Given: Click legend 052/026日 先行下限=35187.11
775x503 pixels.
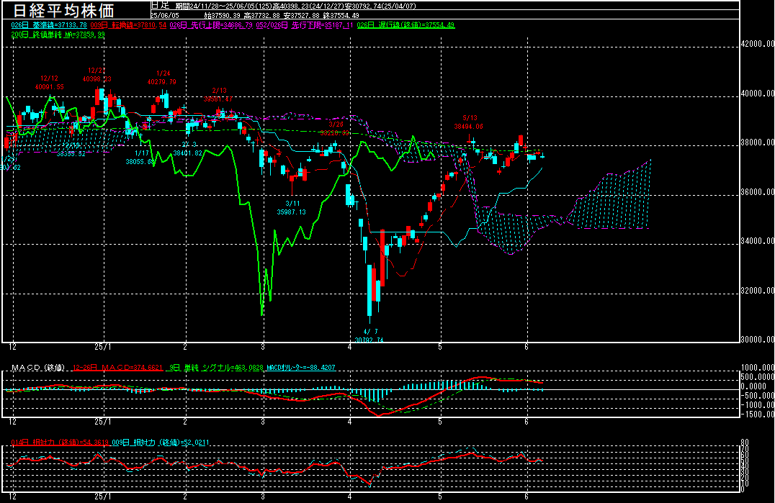Looking at the screenshot, I should click(x=305, y=24).
